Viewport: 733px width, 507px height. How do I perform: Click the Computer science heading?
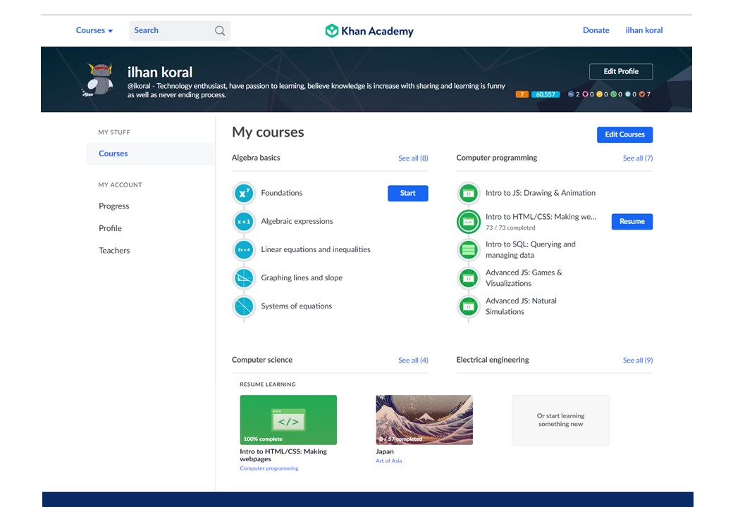pyautogui.click(x=262, y=360)
